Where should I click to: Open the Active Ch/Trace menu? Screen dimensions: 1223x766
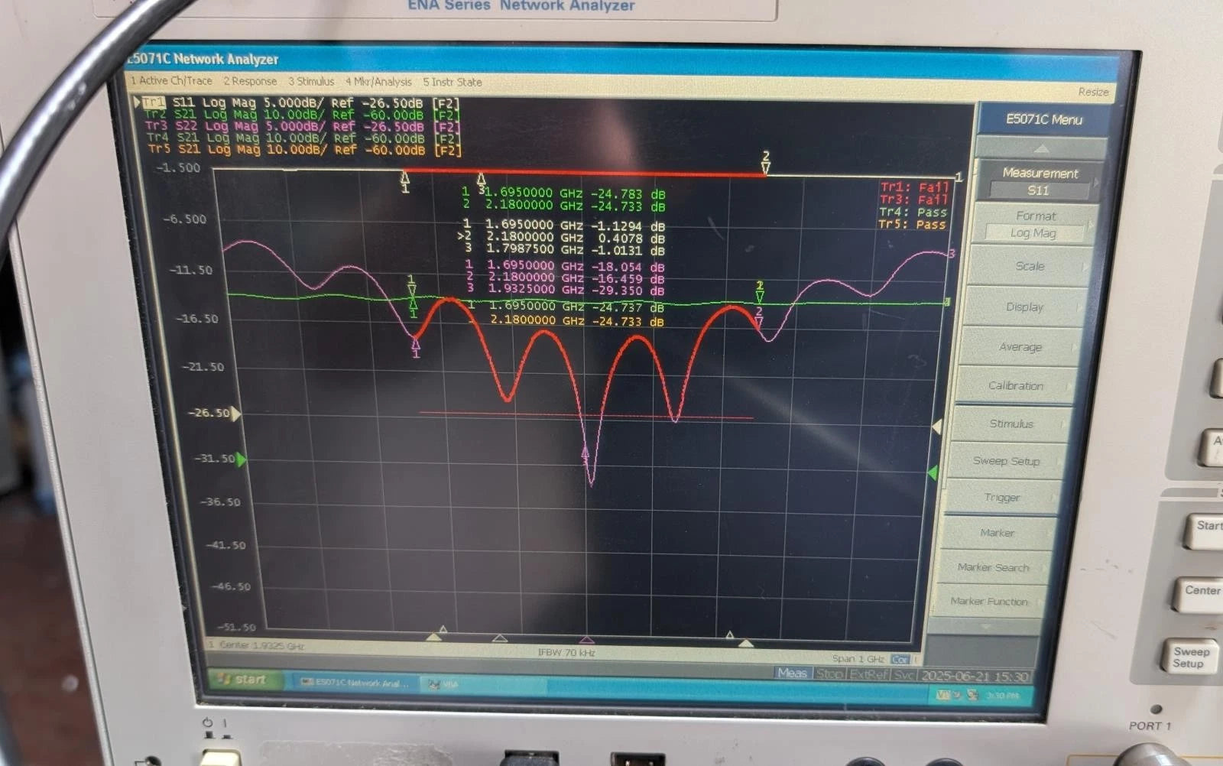click(171, 80)
